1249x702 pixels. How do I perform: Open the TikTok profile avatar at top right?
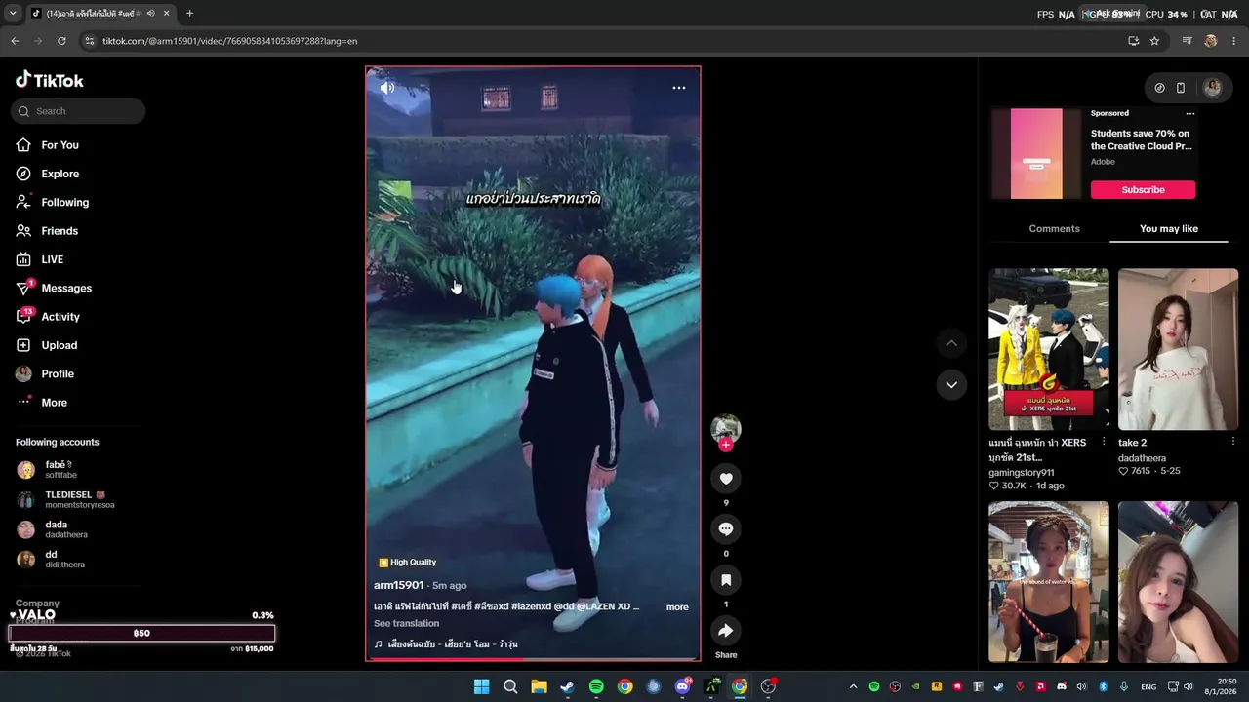1212,88
